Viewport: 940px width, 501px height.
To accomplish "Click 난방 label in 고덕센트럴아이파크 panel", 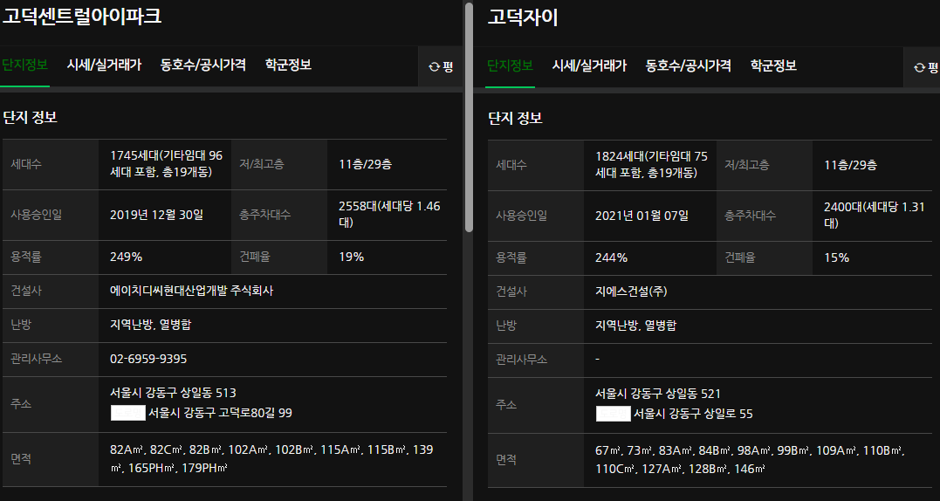I will (x=21, y=325).
